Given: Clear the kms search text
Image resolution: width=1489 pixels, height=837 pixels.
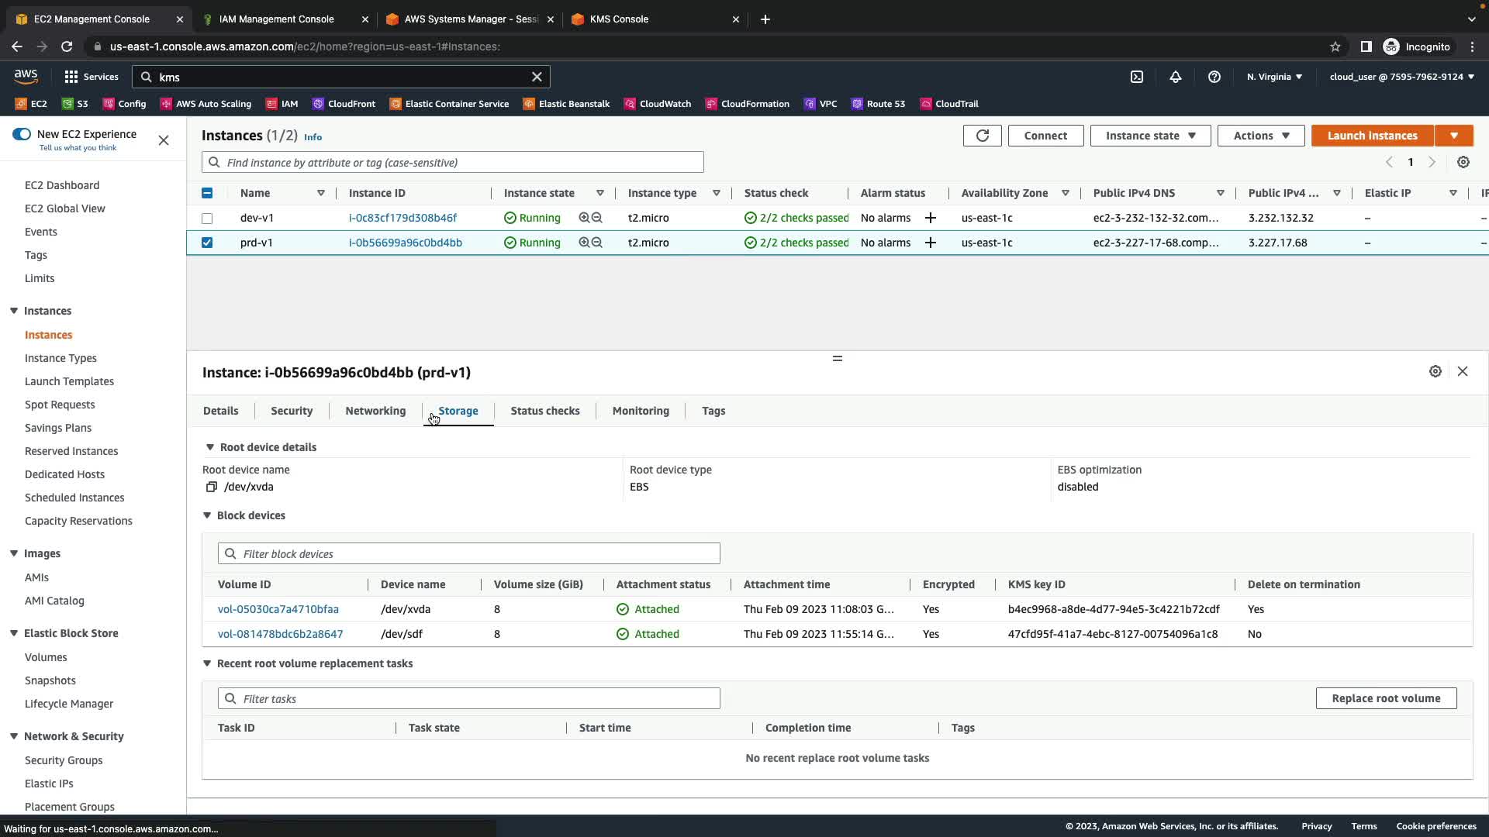Looking at the screenshot, I should pos(537,77).
